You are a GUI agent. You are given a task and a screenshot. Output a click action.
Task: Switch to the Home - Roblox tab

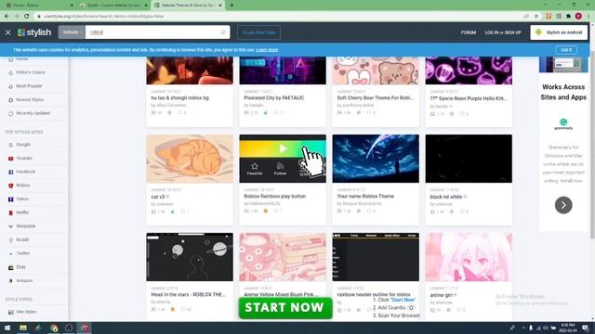coord(38,6)
